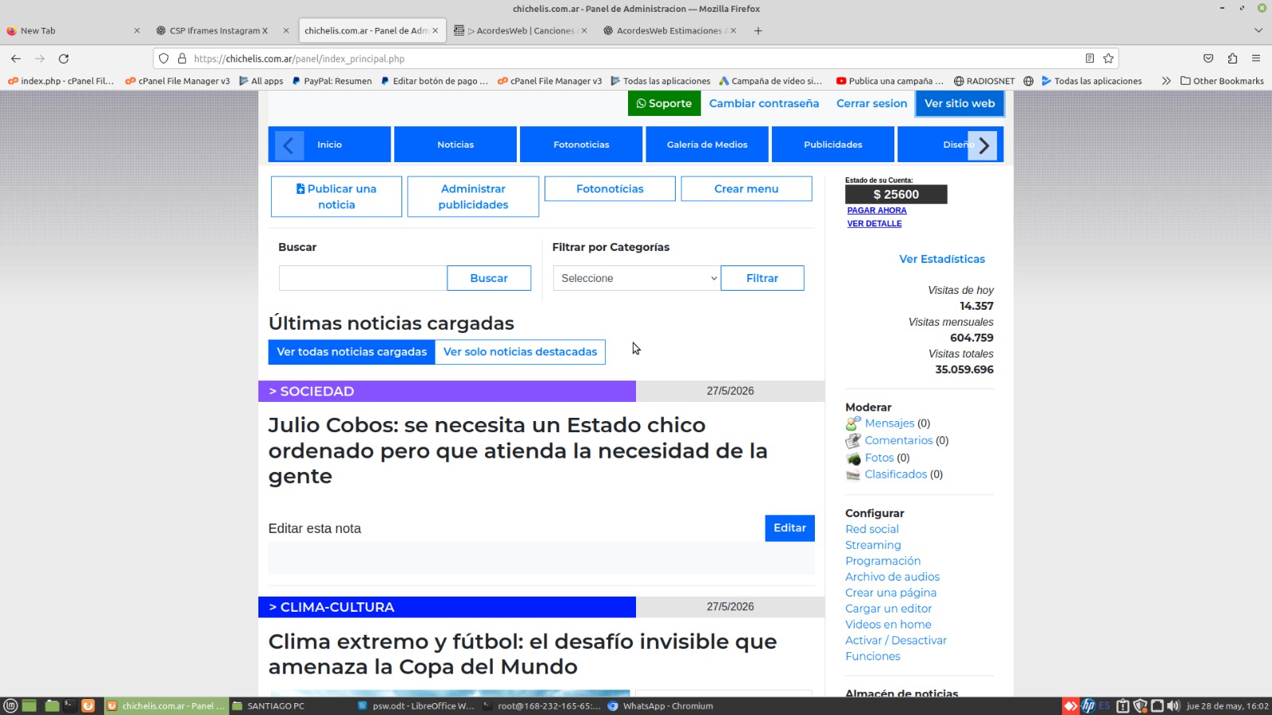
Task: Click the PAGAR AHORA link
Action: point(876,211)
